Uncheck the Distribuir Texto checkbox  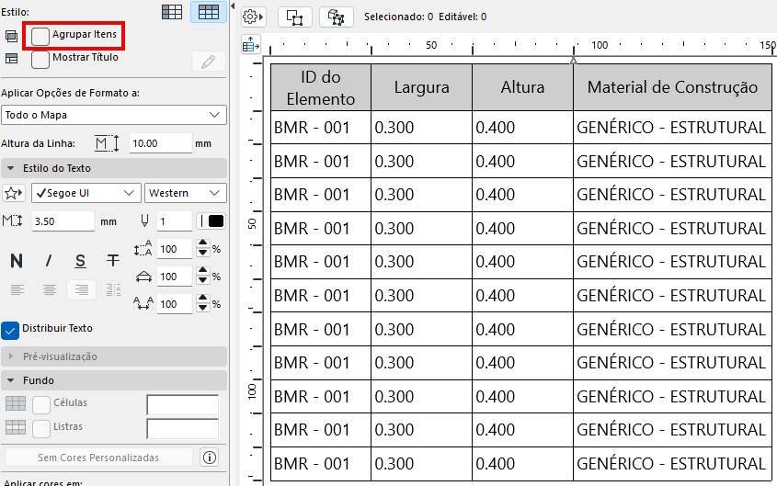11,329
